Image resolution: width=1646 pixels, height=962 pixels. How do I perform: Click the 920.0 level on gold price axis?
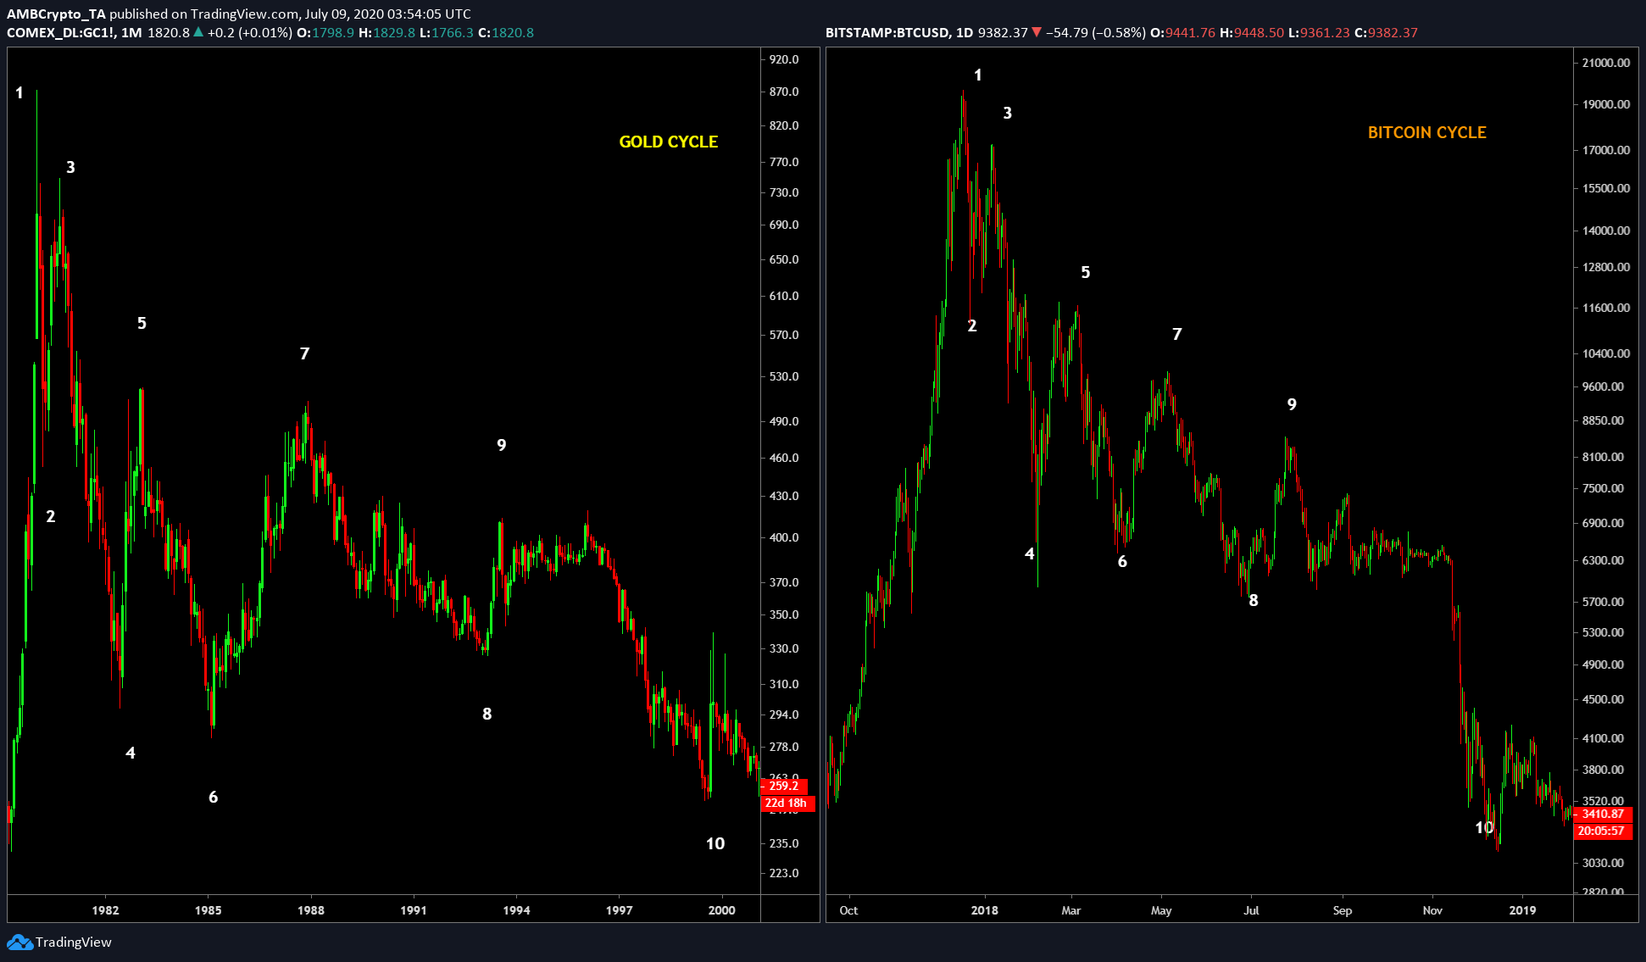pos(784,59)
